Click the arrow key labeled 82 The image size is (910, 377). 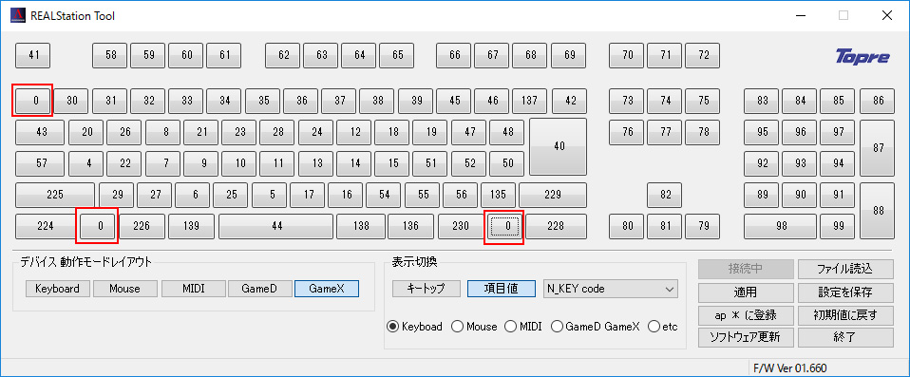coord(665,195)
